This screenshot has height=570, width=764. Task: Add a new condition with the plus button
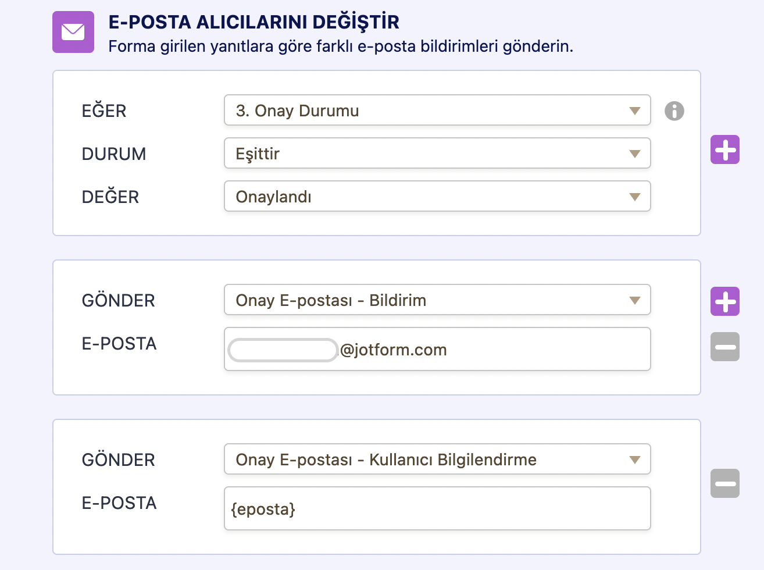[724, 150]
